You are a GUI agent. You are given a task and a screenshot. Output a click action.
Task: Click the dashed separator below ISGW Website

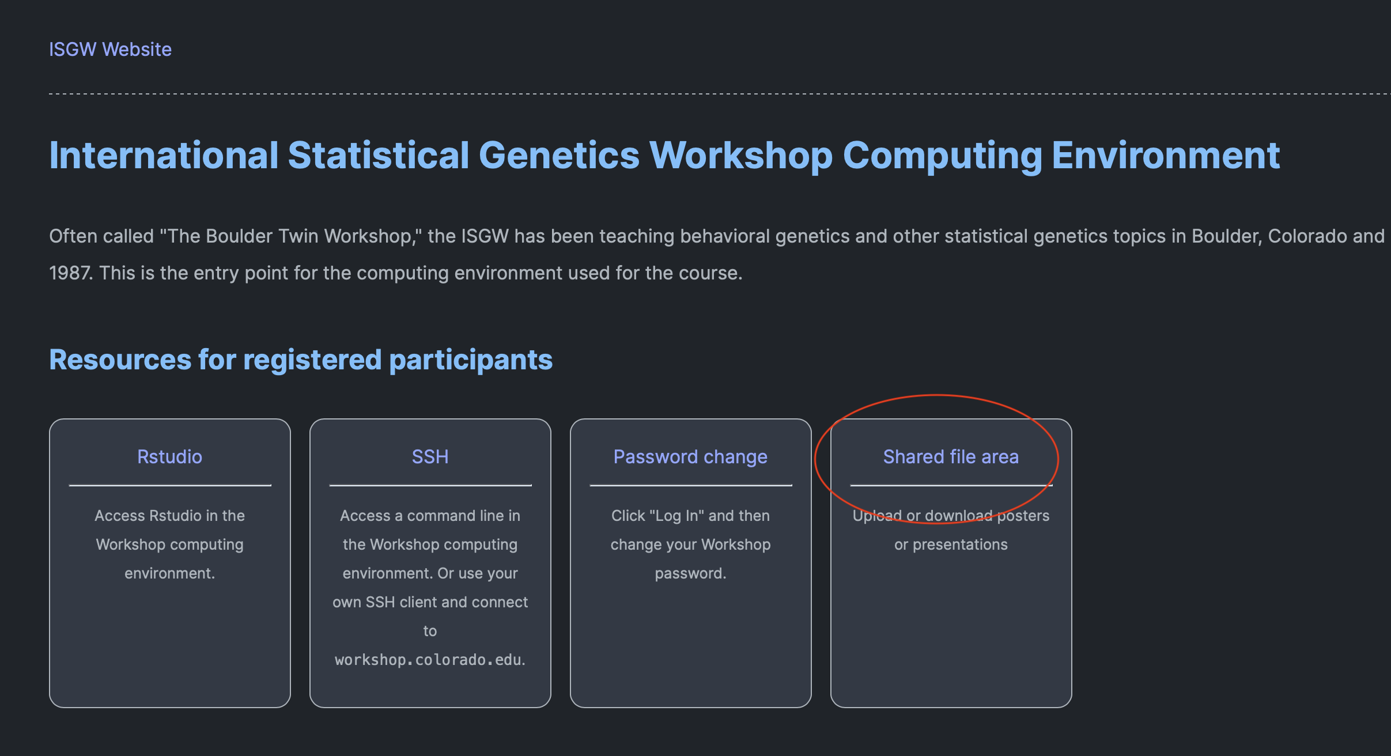(x=720, y=93)
